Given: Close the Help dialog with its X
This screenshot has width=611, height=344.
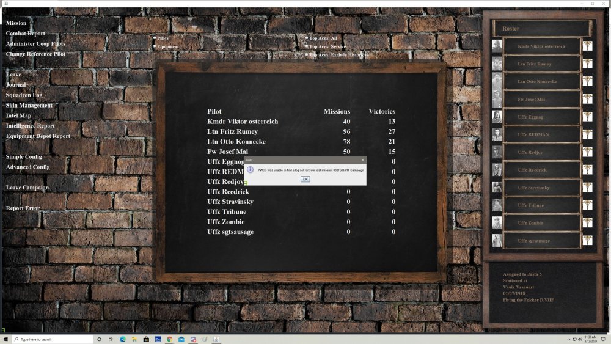Looking at the screenshot, I should coord(363,160).
